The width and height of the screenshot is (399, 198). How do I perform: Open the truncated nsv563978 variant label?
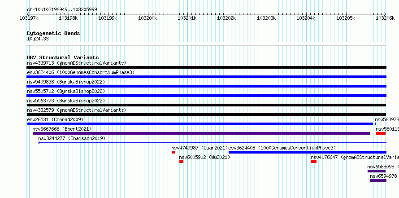(x=387, y=119)
